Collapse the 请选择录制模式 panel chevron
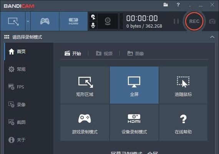This screenshot has height=154, width=219. [x=212, y=37]
